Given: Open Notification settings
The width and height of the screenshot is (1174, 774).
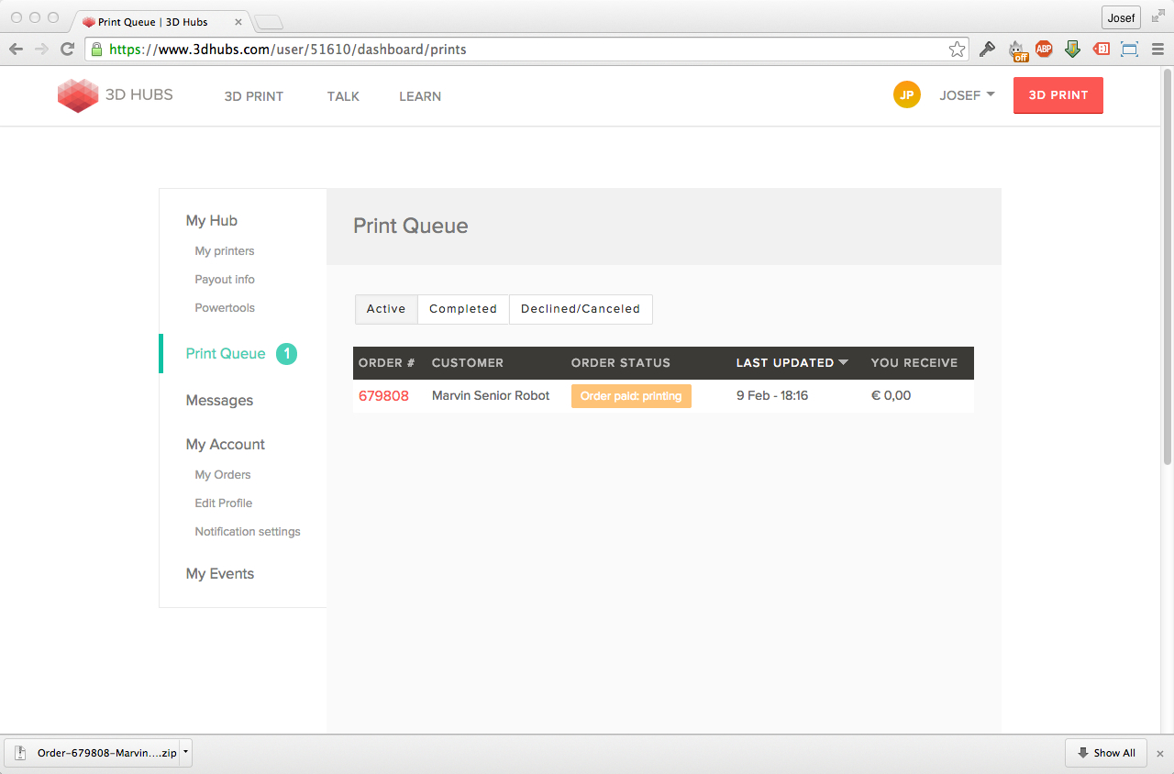Looking at the screenshot, I should click(x=248, y=532).
